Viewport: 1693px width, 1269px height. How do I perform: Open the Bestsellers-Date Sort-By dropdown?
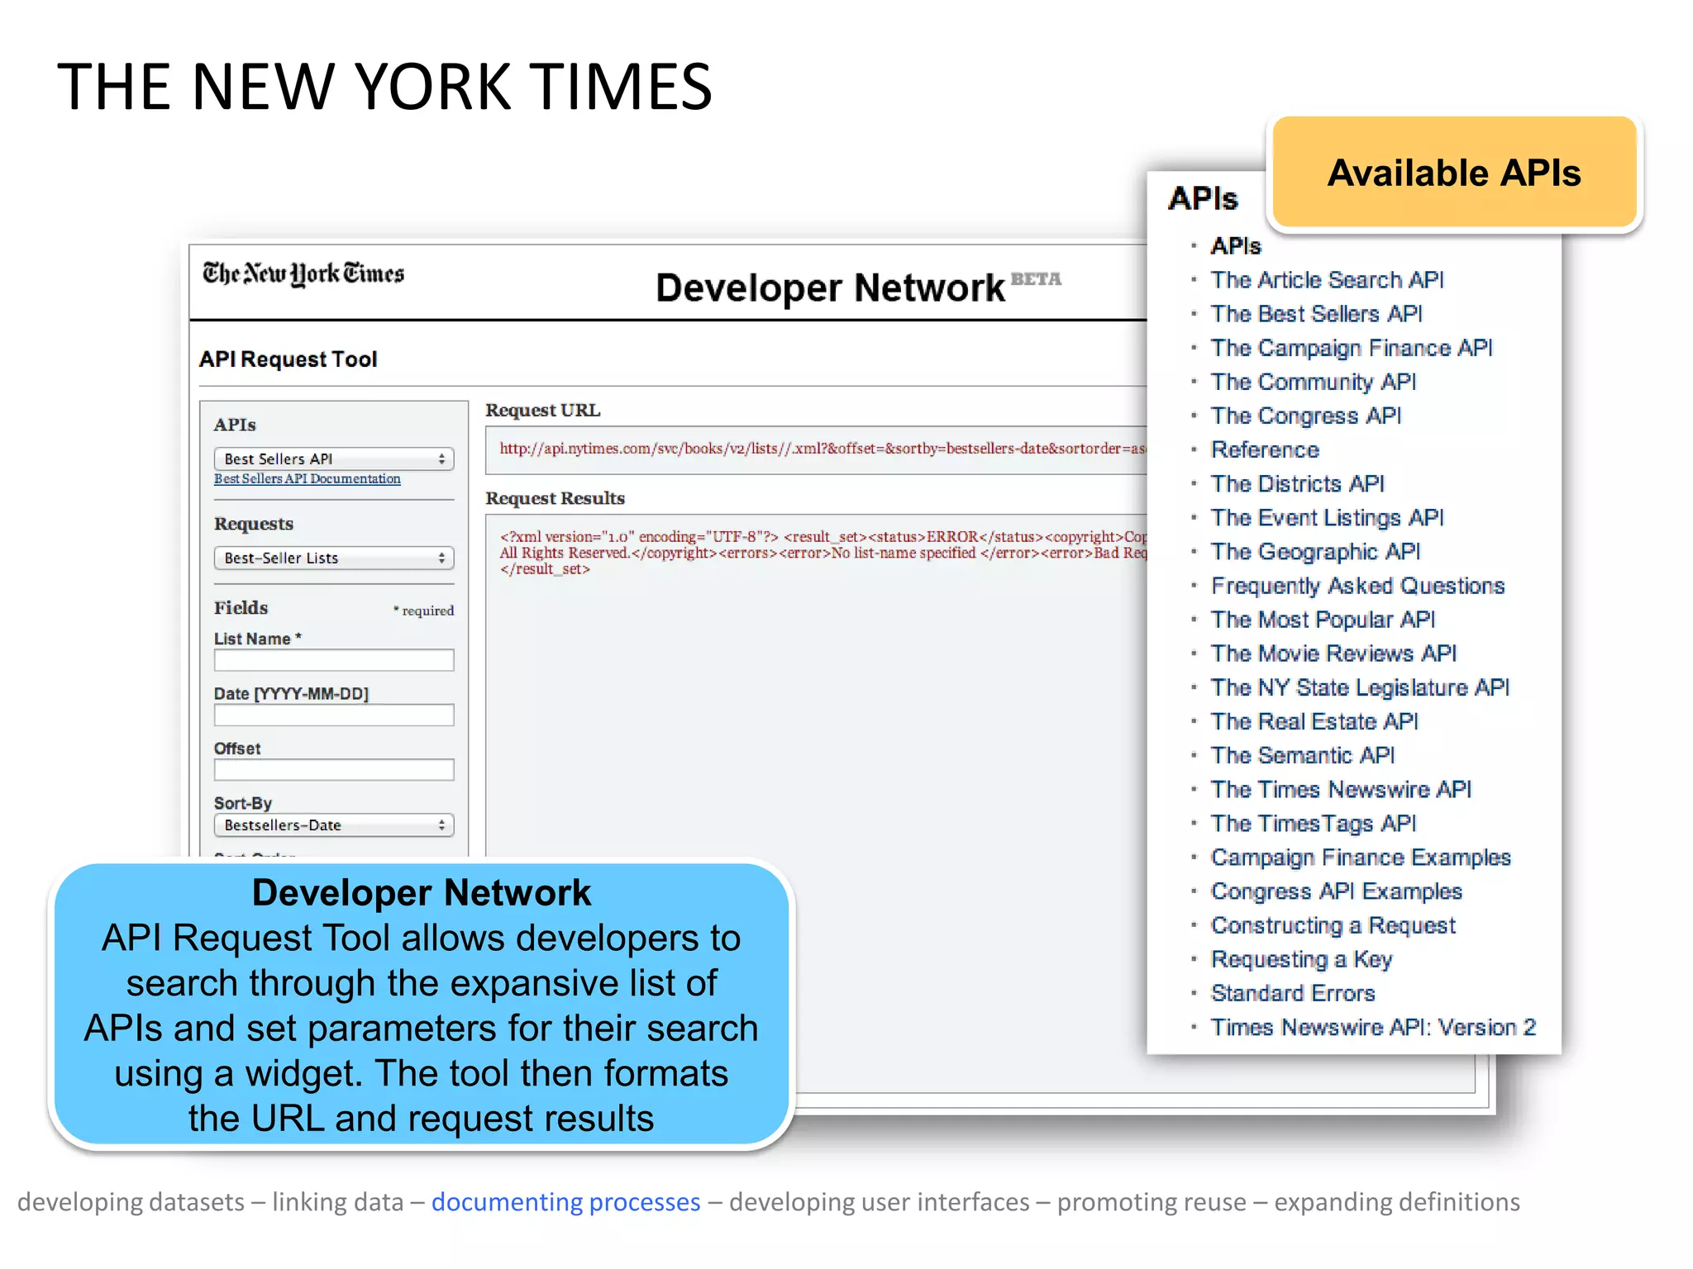pyautogui.click(x=334, y=825)
